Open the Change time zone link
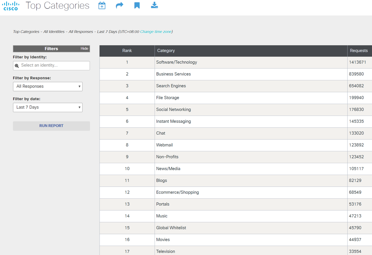 click(156, 32)
